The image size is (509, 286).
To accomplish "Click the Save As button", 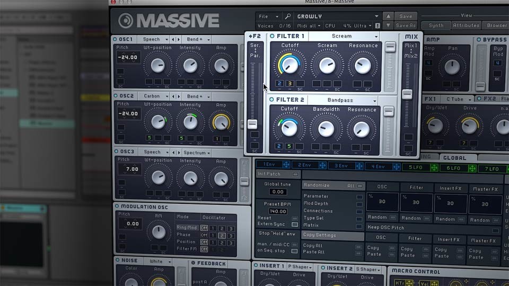I will [x=406, y=25].
